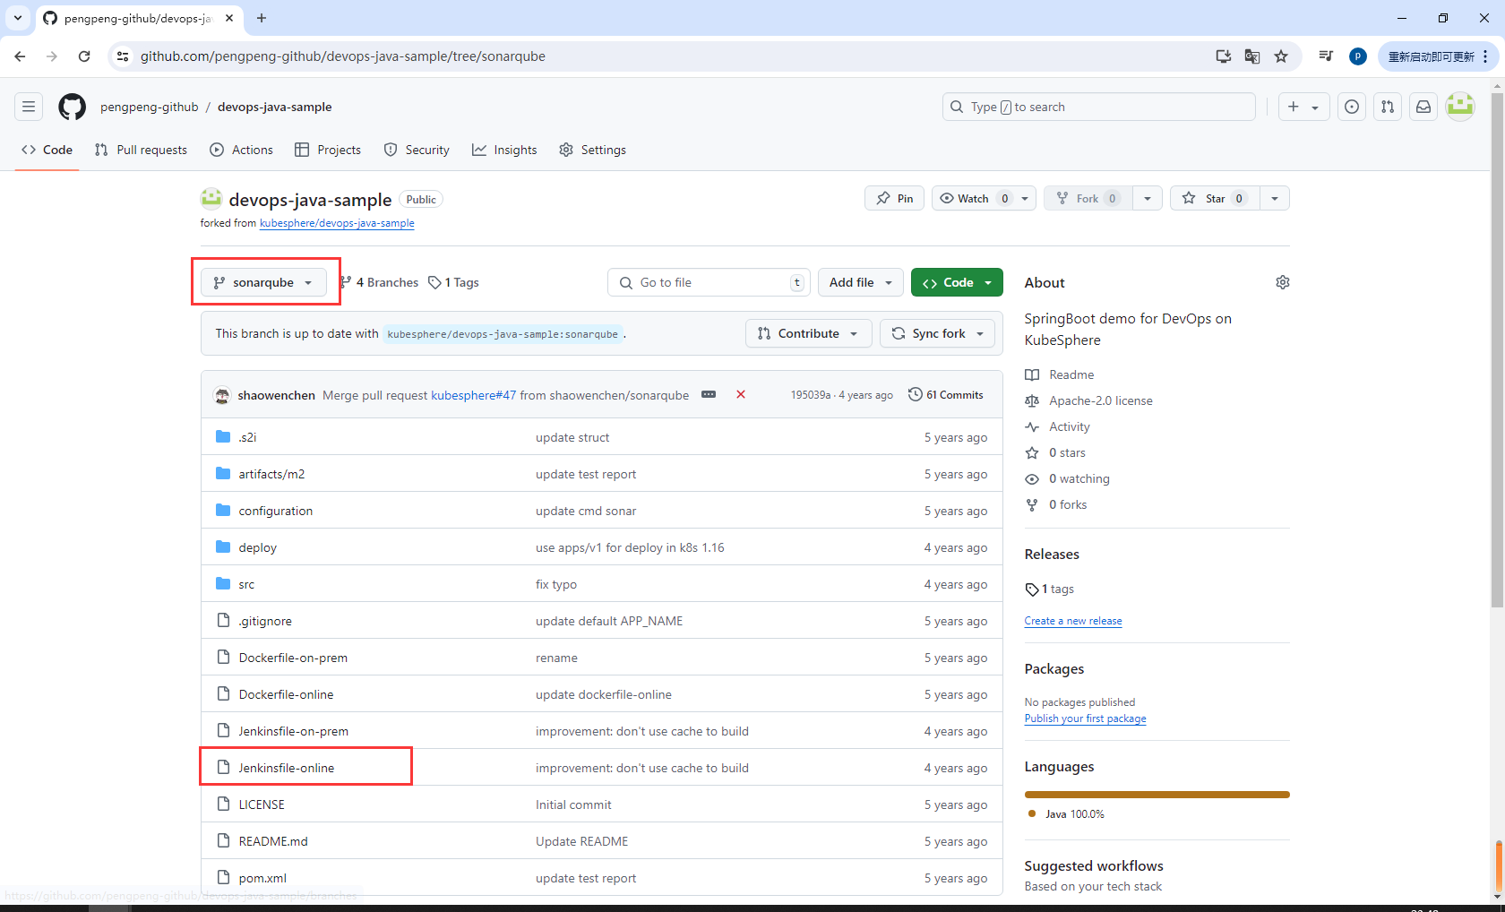
Task: Open the user avatar menu
Action: point(1460,107)
